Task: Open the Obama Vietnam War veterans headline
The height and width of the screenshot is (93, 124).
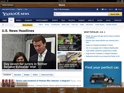Action: [43, 81]
